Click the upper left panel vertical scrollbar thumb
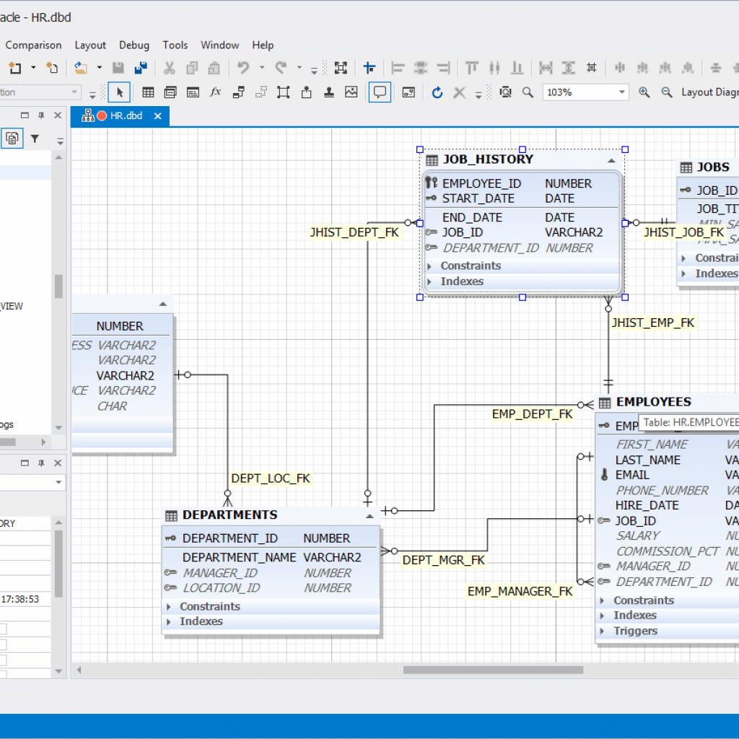Screen dimensions: 739x739 pos(58,286)
